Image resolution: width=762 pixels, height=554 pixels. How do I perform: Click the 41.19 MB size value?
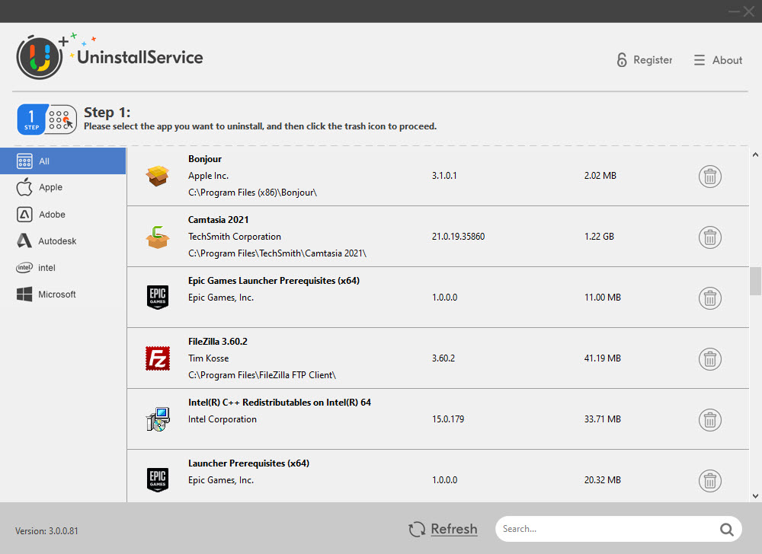(602, 358)
